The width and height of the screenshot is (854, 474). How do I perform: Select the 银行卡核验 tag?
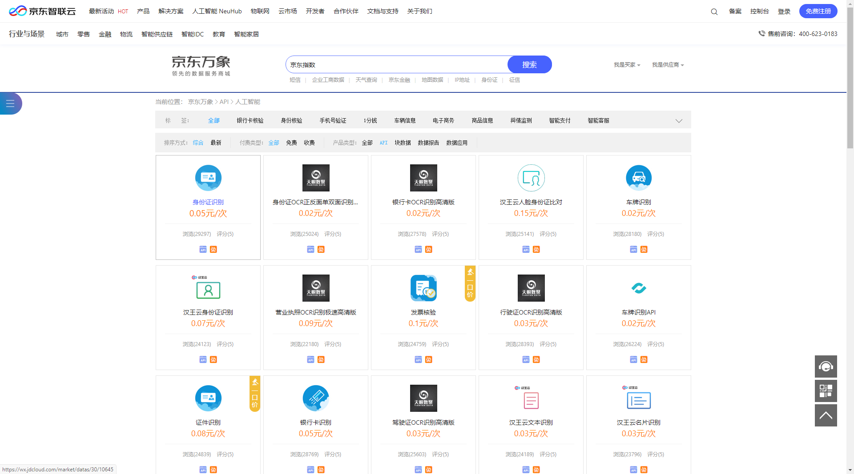250,120
